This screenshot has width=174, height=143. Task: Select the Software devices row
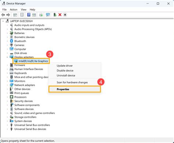pos(24,109)
